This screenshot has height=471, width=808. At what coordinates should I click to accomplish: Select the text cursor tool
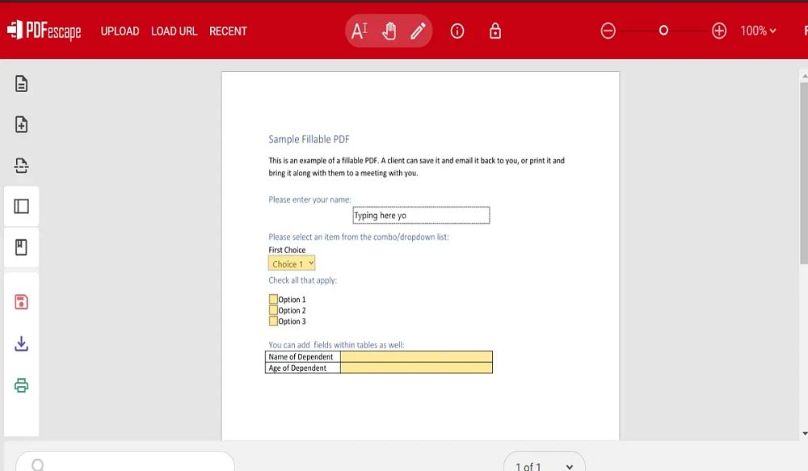360,31
